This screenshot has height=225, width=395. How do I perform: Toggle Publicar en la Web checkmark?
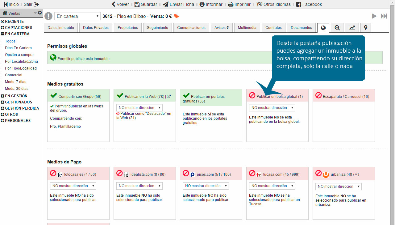[120, 96]
